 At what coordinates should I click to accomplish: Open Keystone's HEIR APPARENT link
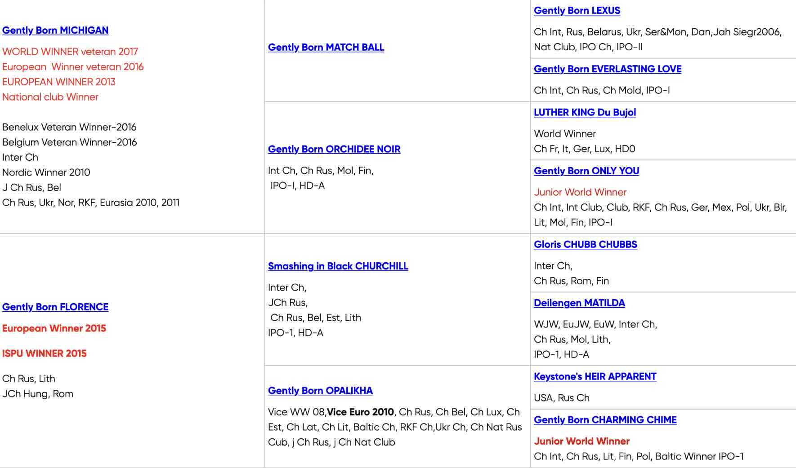point(595,376)
